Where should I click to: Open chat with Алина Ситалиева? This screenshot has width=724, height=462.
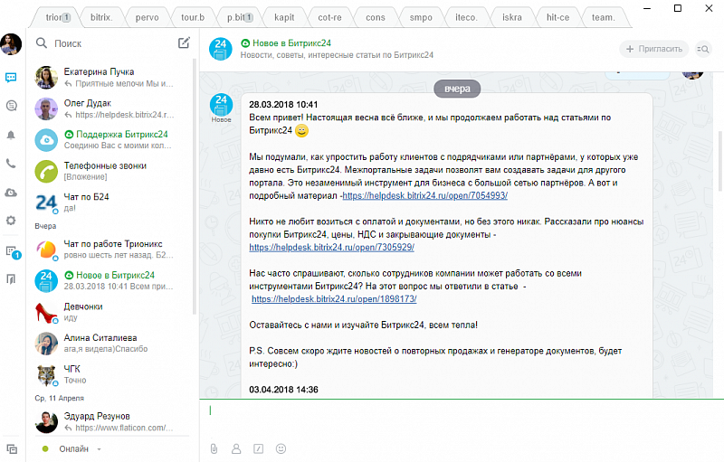click(110, 344)
